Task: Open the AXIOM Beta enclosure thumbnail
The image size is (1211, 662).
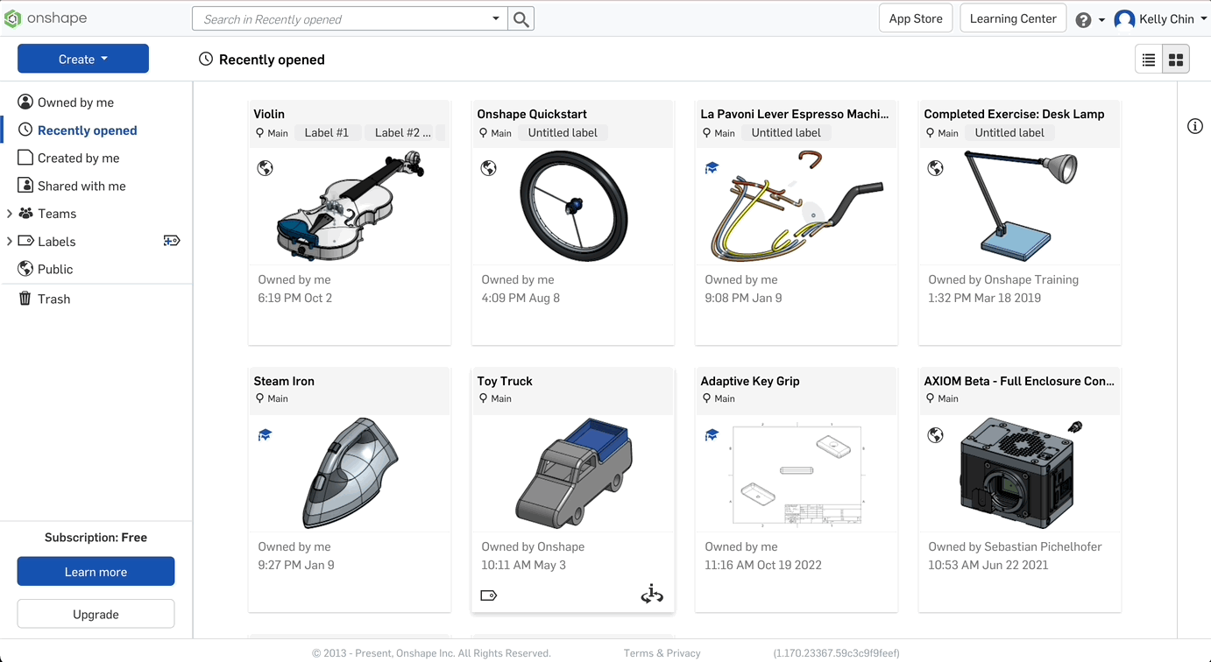Action: click(x=1020, y=473)
